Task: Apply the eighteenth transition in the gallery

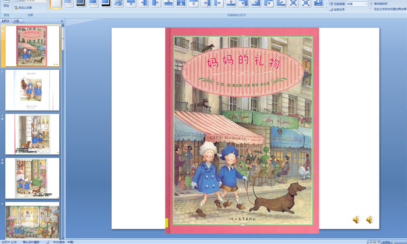Action: [x=268, y=3]
